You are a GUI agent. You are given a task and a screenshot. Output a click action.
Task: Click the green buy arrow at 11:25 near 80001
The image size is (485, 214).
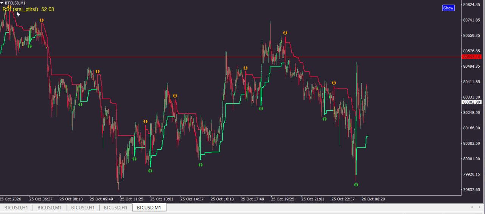pos(134,159)
